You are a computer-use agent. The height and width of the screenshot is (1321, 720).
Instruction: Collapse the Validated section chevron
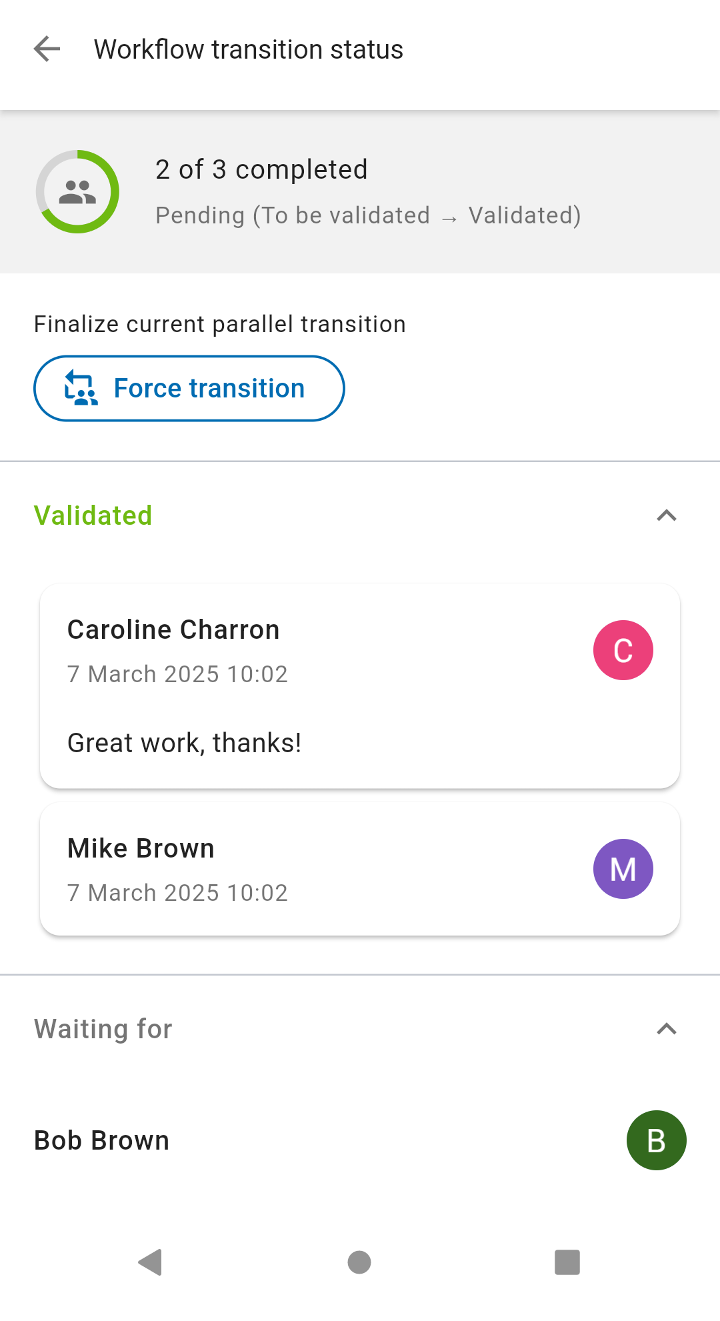[667, 515]
